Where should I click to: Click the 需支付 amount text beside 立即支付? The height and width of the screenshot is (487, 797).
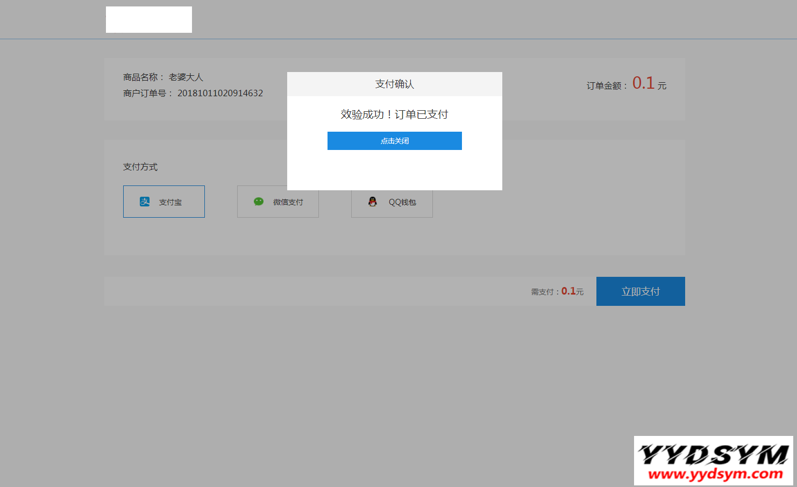click(557, 291)
